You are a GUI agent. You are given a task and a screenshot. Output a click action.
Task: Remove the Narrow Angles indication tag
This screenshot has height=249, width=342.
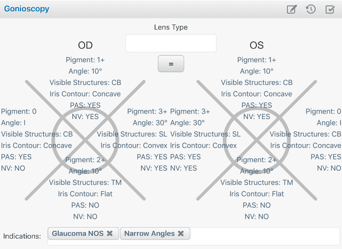(x=181, y=234)
